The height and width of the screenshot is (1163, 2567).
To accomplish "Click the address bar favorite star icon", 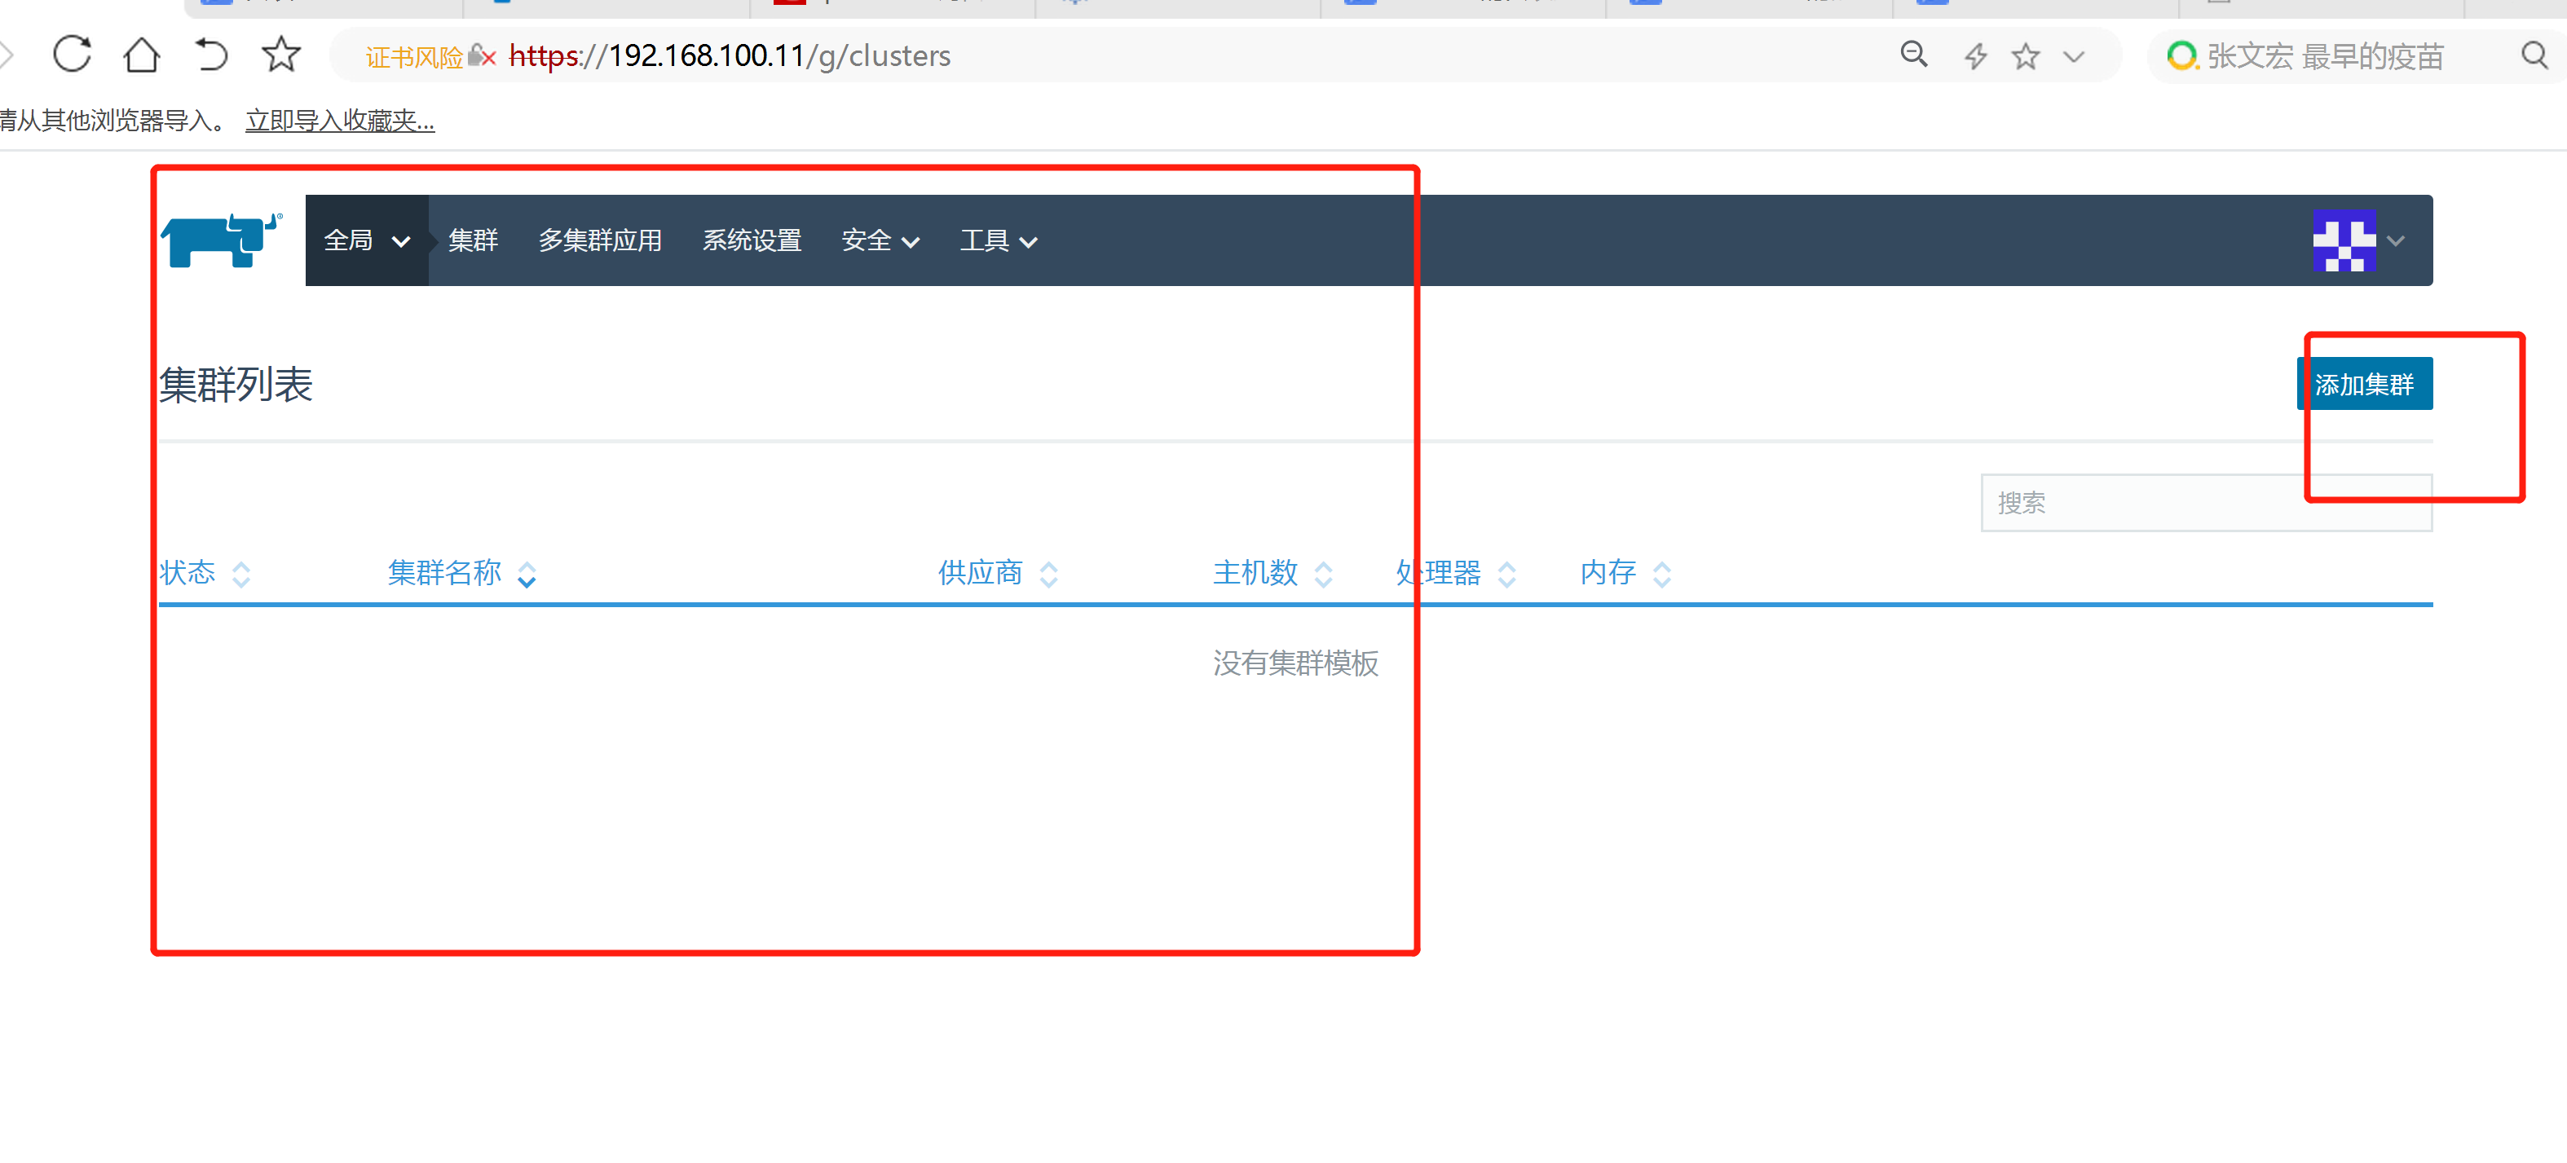I will pyautogui.click(x=2025, y=55).
